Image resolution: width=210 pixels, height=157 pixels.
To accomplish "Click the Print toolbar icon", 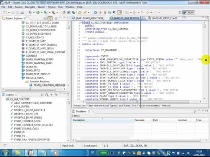I will (x=22, y=13).
